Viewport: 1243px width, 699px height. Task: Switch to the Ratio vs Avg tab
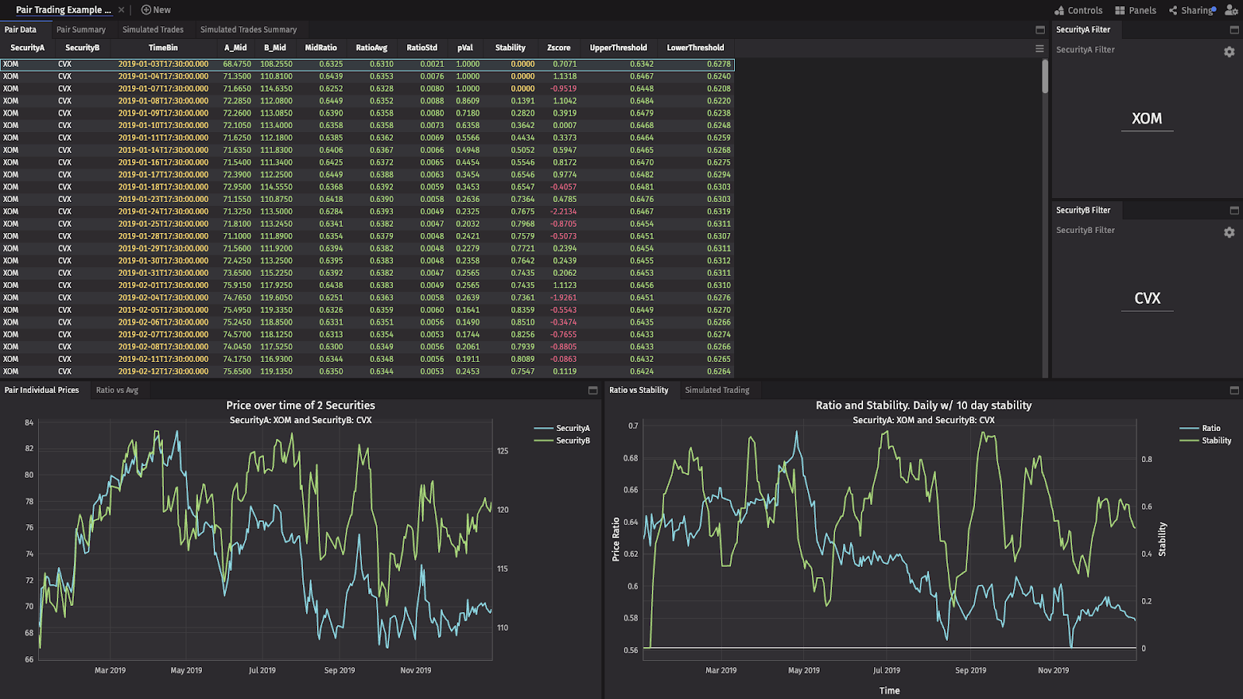tap(117, 390)
